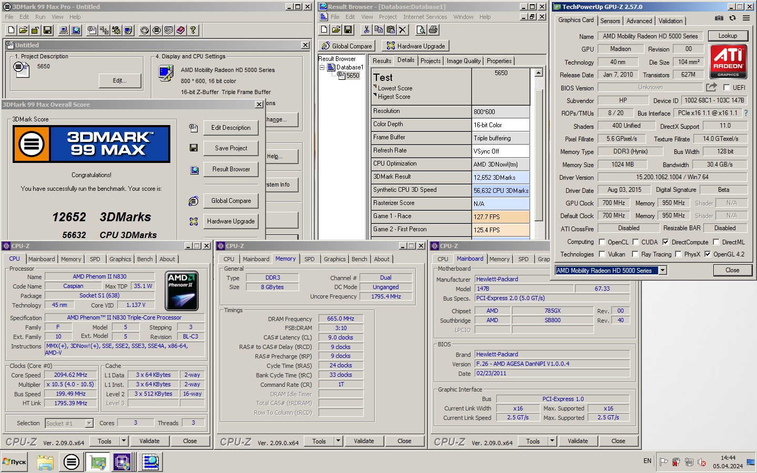Click the Delete X icon in Result Browser toolbar
This screenshot has height=473, width=757.
point(403,30)
